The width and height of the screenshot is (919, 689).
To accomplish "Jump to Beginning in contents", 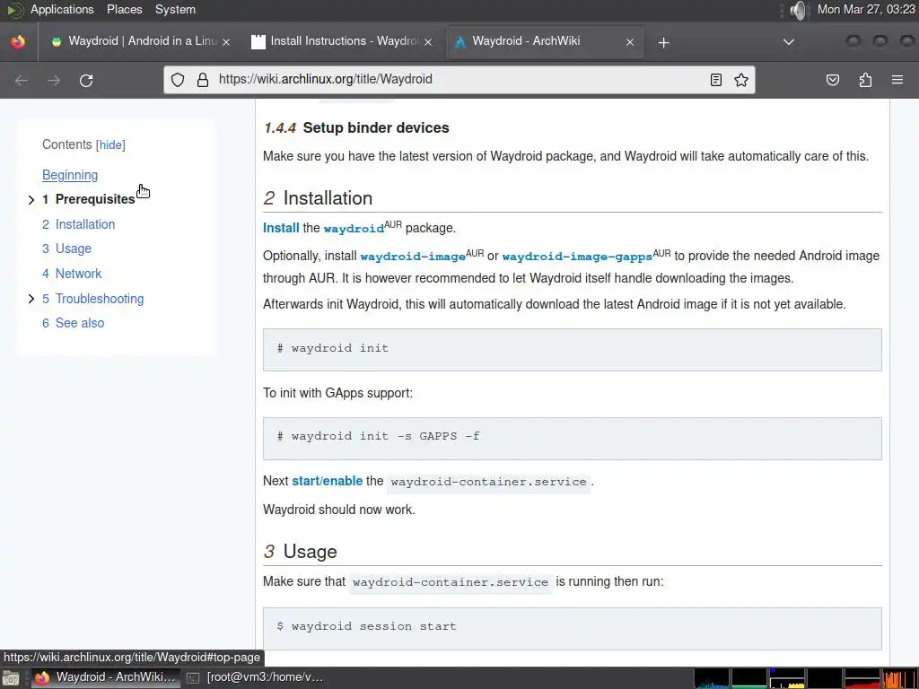I will (70, 175).
